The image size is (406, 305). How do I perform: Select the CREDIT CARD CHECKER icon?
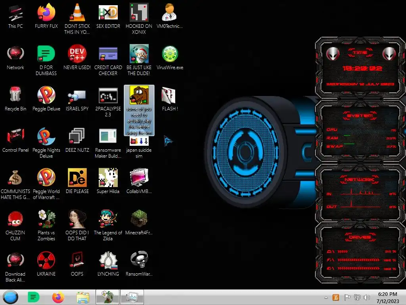pos(108,54)
